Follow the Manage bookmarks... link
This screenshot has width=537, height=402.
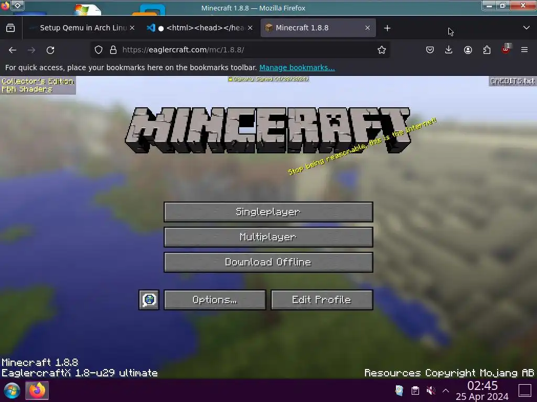point(297,68)
